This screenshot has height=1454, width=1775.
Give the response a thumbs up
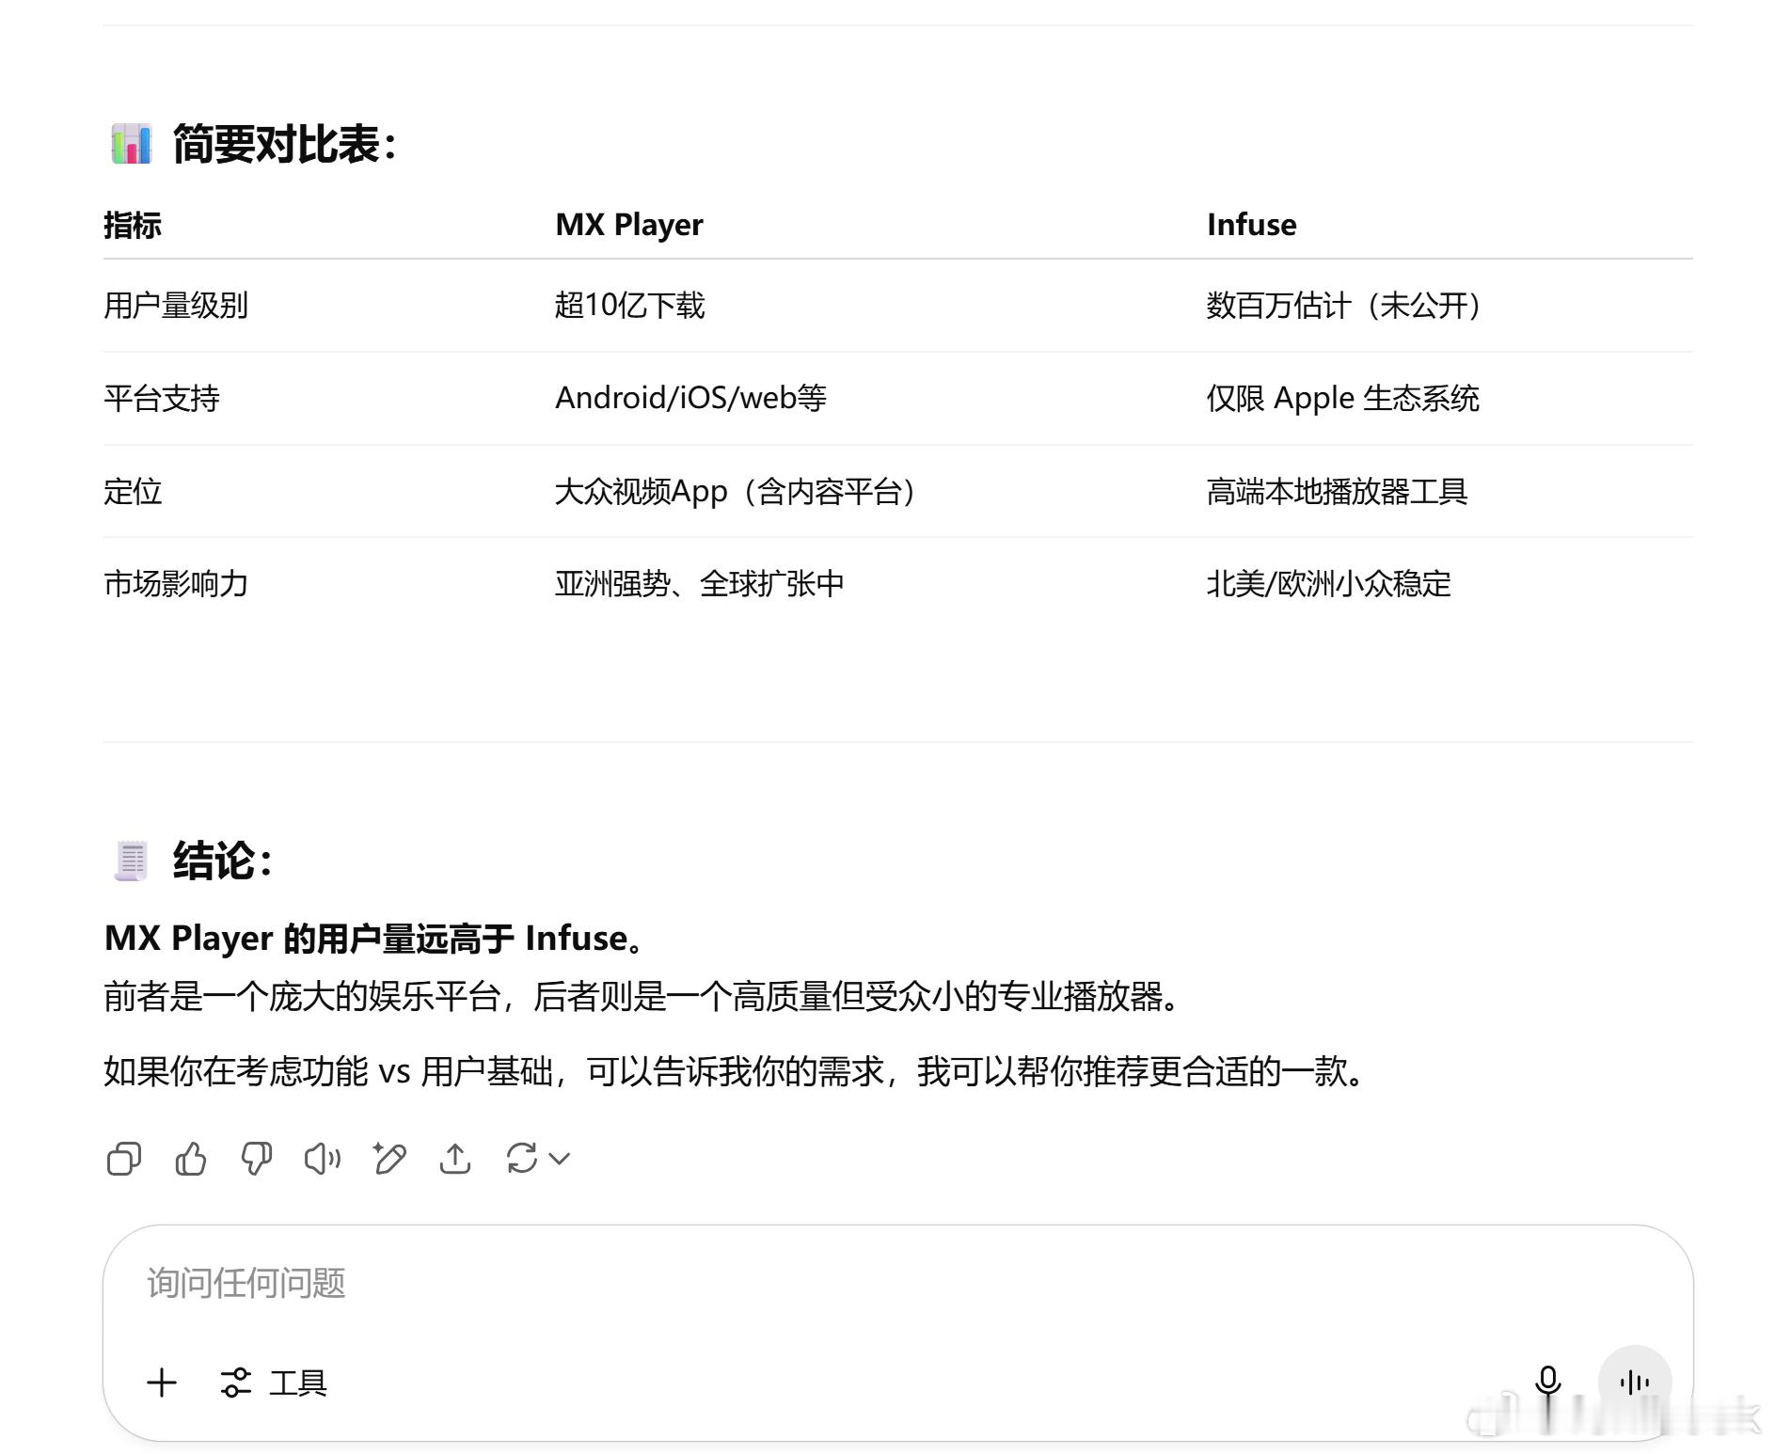[191, 1159]
